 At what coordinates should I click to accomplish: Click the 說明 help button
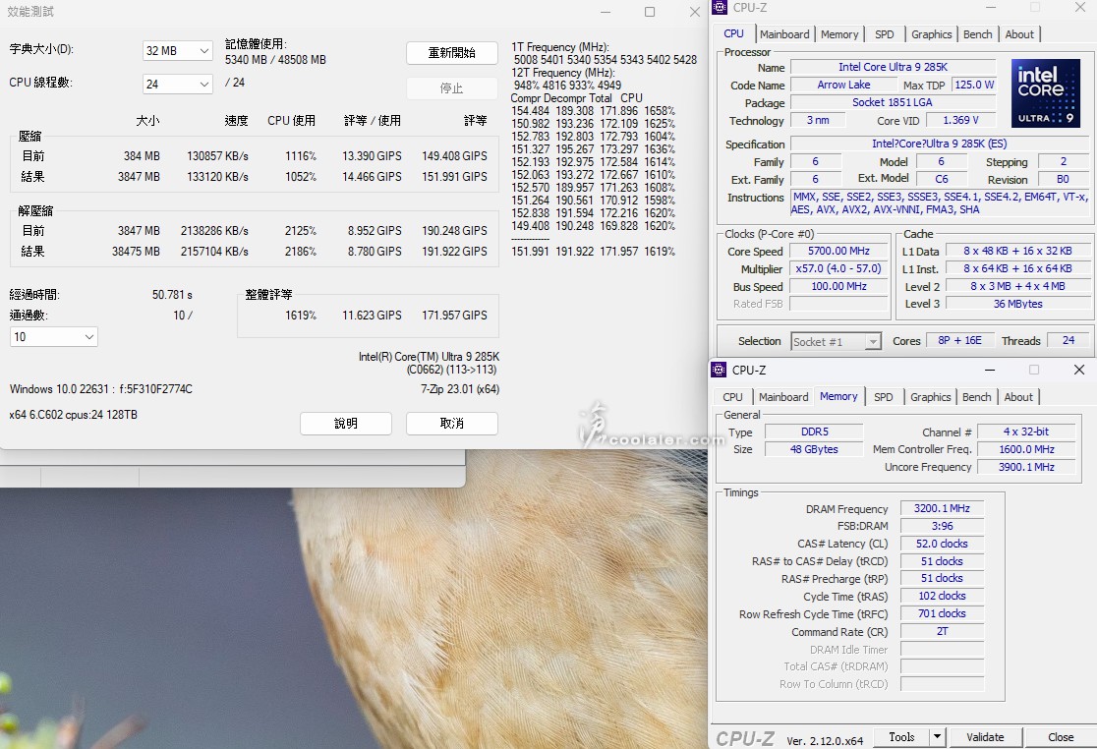tap(346, 423)
